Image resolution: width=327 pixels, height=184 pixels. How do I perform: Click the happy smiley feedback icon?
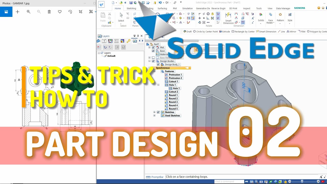coord(319,8)
